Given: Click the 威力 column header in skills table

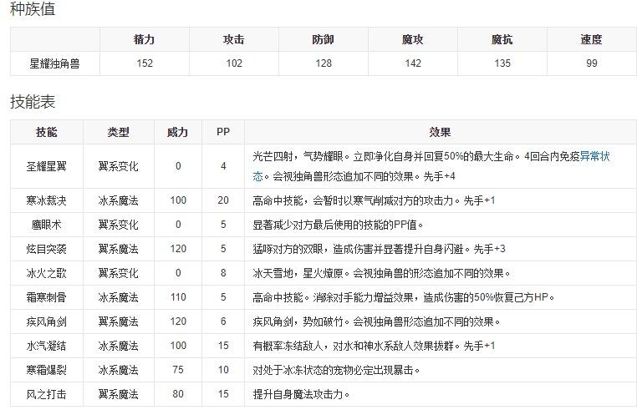Looking at the screenshot, I should pyautogui.click(x=178, y=132).
